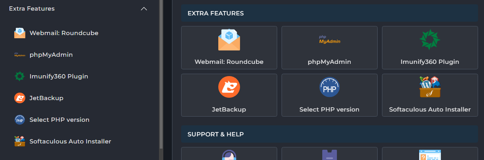Click large Roundcube envelope icon in card
Screen dimensions: 484x160
click(x=229, y=40)
